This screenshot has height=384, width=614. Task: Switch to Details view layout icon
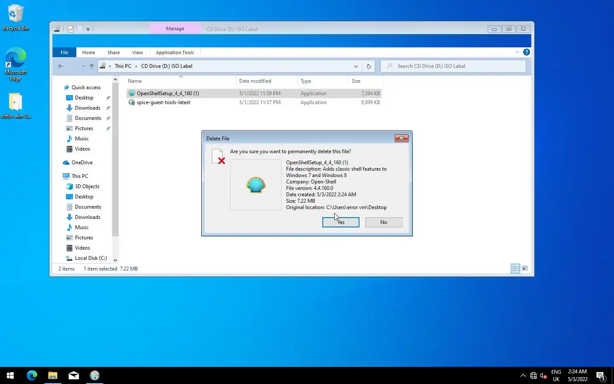click(516, 268)
